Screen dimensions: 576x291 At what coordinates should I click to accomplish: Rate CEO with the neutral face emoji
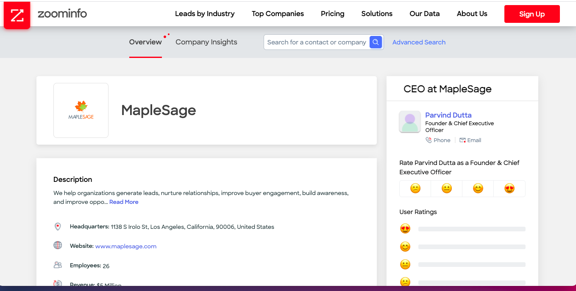coord(447,189)
